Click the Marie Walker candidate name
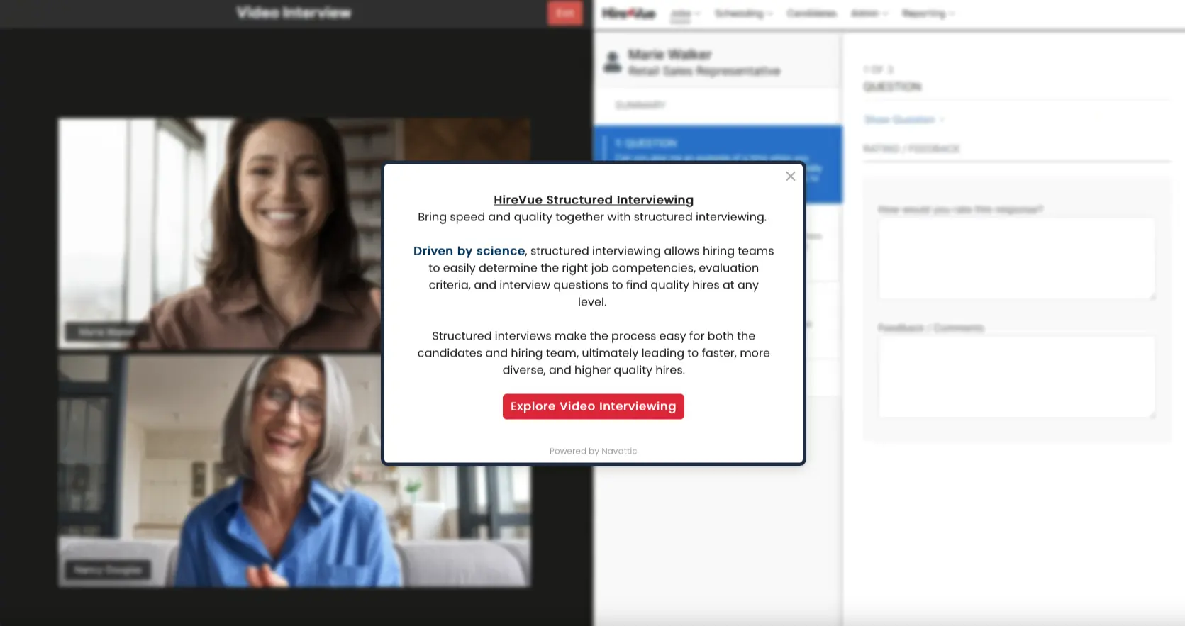 coord(669,55)
